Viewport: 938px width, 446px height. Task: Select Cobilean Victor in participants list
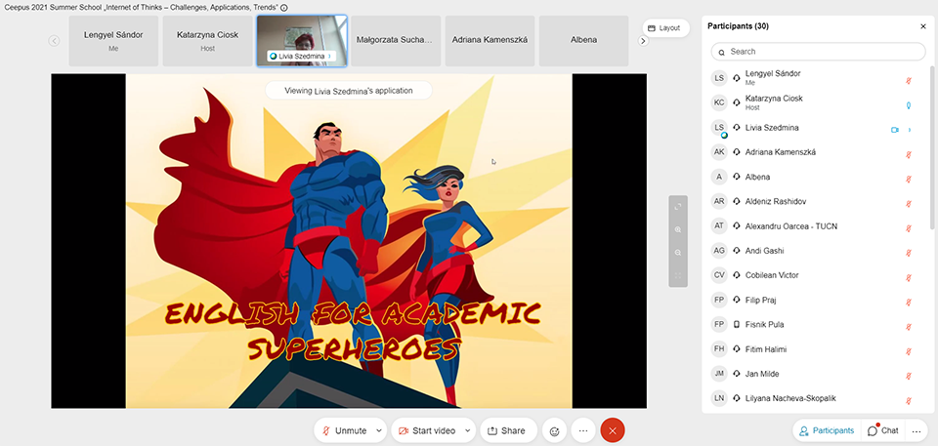click(x=814, y=275)
